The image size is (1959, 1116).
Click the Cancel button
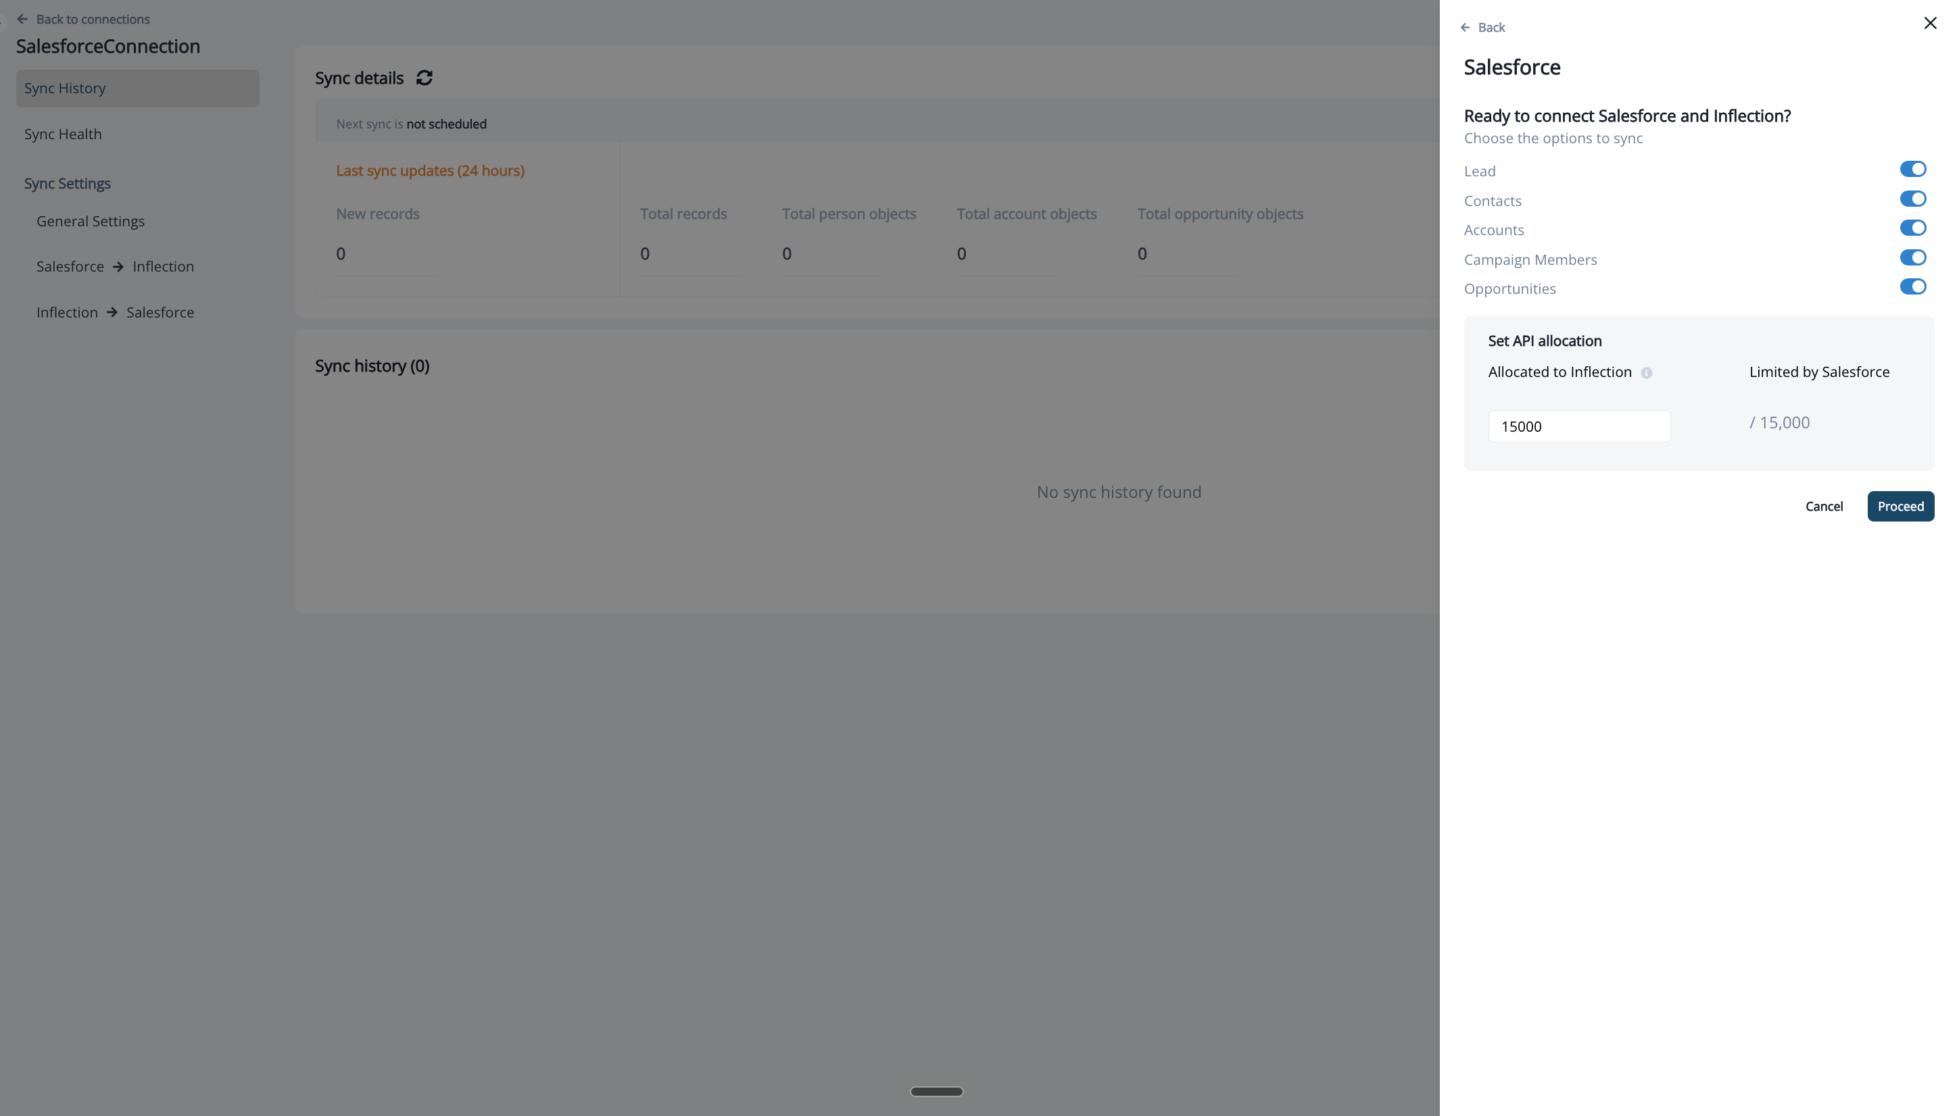tap(1823, 506)
